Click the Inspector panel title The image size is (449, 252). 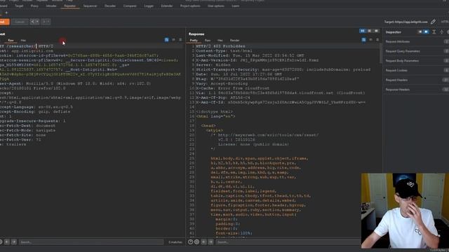(393, 32)
